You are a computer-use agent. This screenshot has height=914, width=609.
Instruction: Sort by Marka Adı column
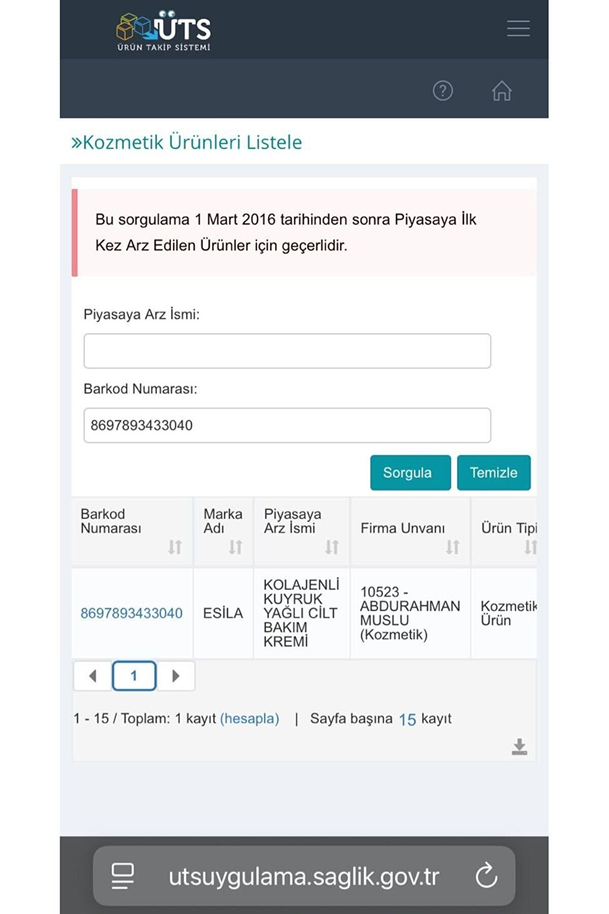(x=236, y=547)
